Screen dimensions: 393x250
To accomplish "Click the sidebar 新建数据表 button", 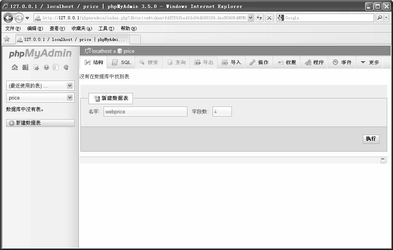I will pyautogui.click(x=40, y=123).
